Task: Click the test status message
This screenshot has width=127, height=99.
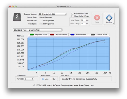Action: click(79, 79)
